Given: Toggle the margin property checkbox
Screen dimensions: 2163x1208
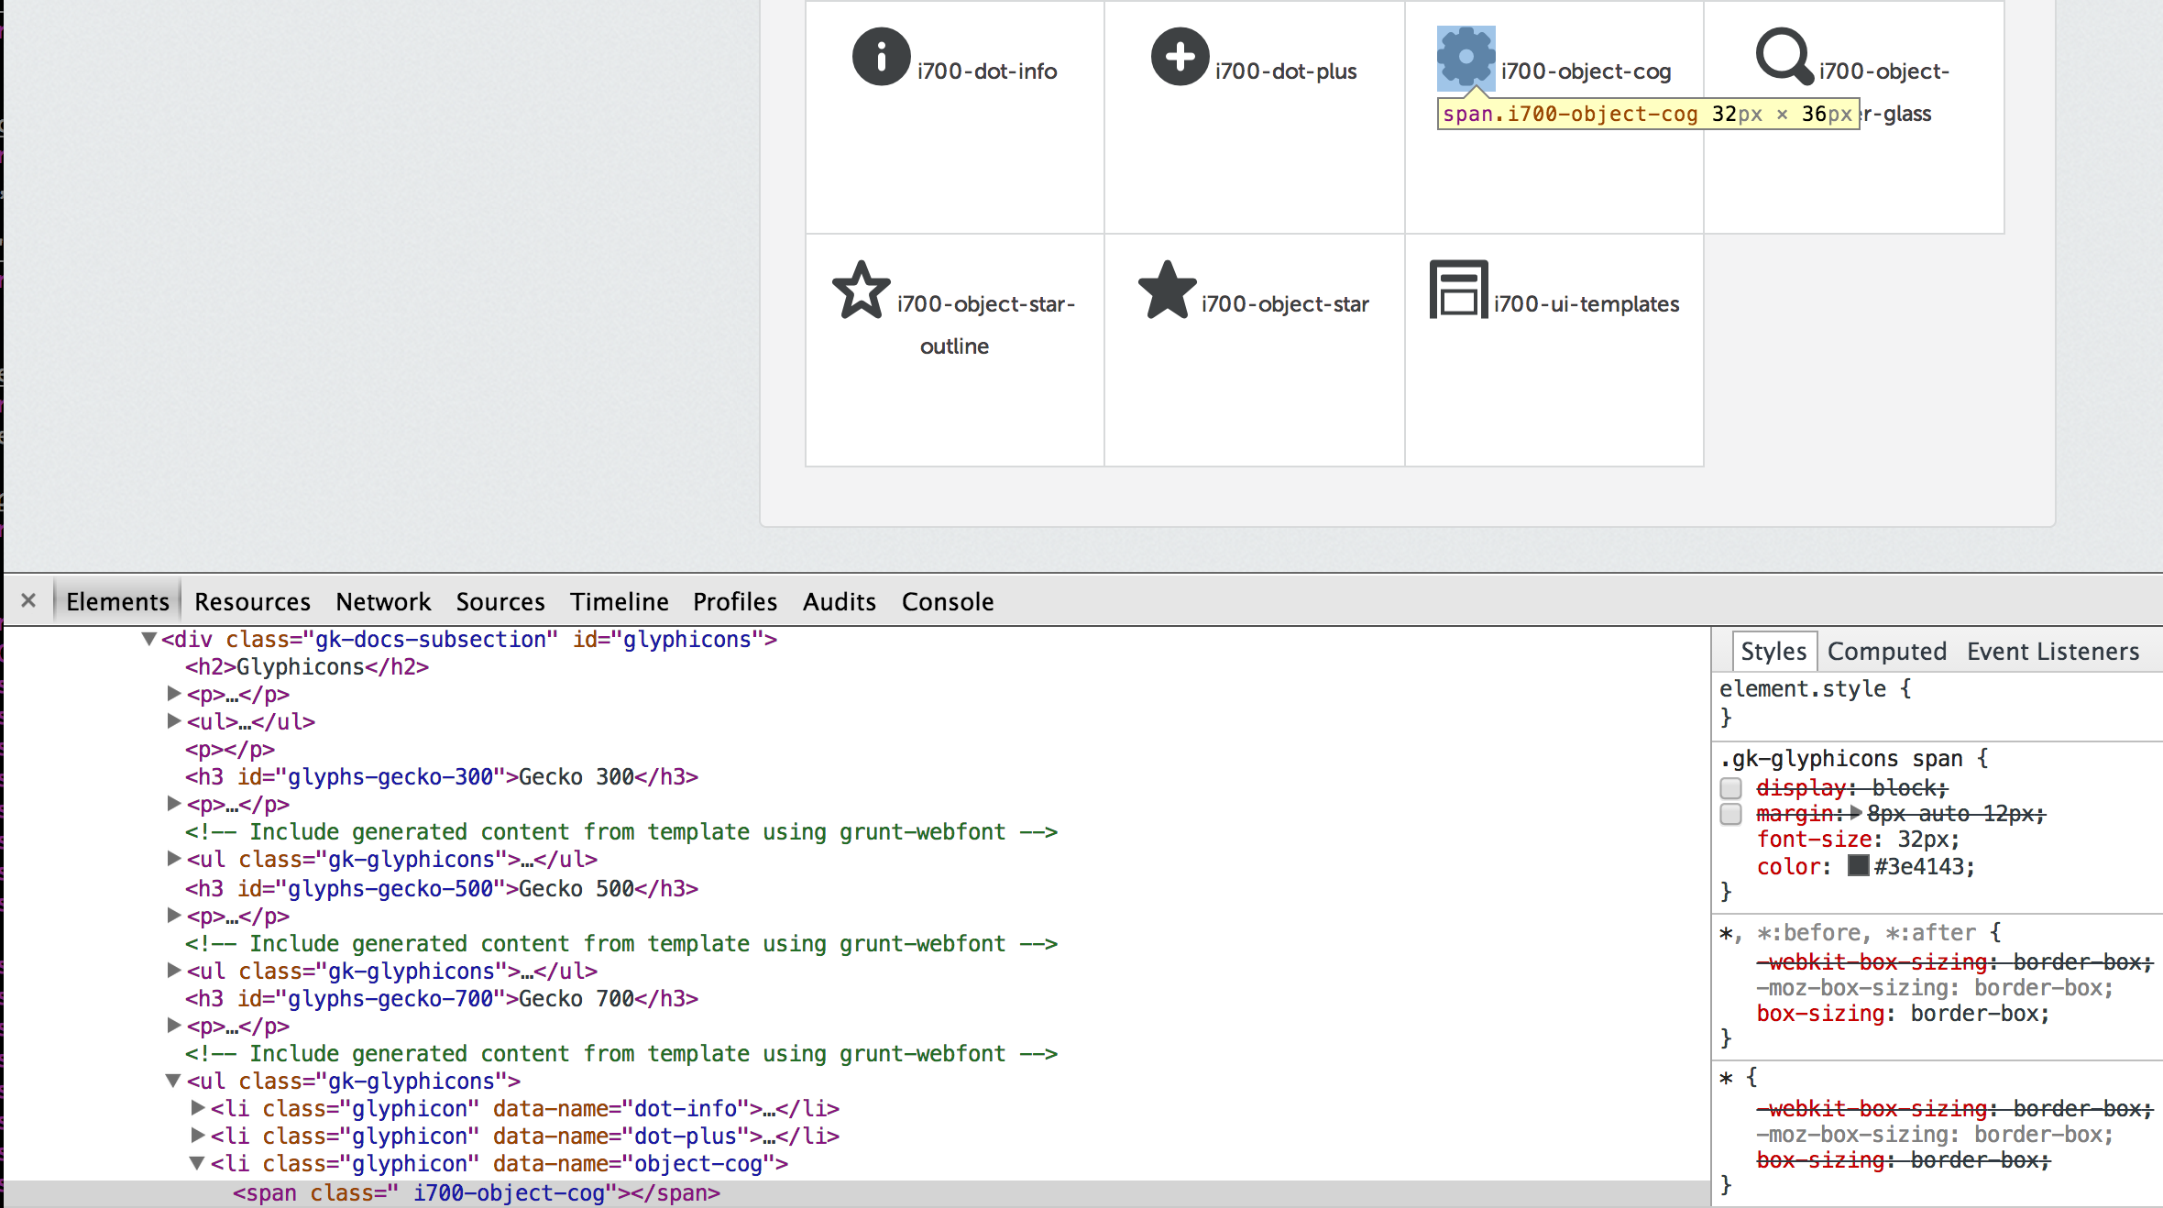Looking at the screenshot, I should (x=1730, y=814).
